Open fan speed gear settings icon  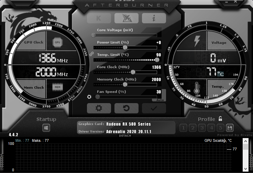click(x=89, y=97)
